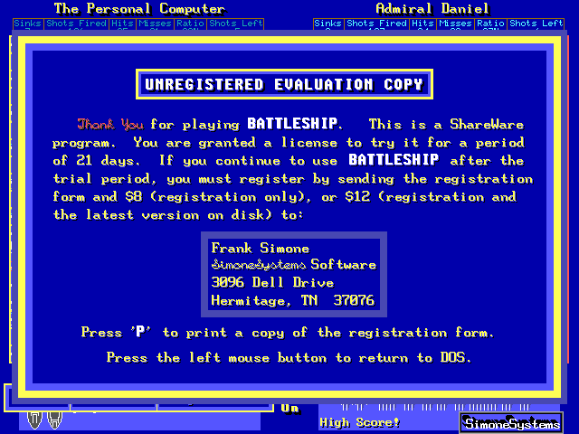Click the 'Admiral Daniel' player heading

pyautogui.click(x=432, y=8)
